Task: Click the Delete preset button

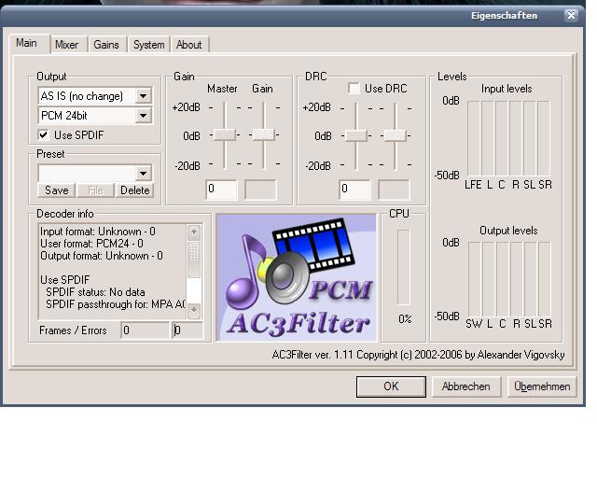Action: pos(134,190)
